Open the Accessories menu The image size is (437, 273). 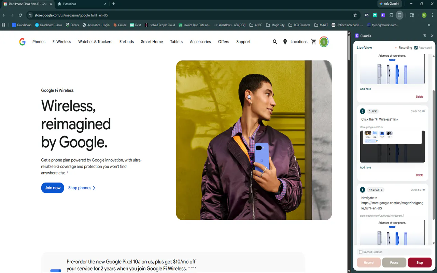tap(200, 42)
